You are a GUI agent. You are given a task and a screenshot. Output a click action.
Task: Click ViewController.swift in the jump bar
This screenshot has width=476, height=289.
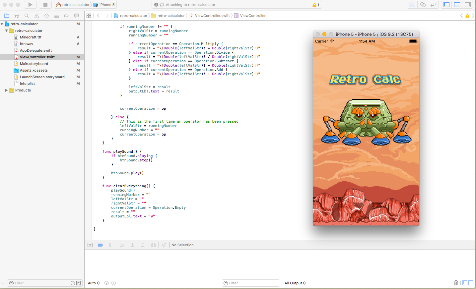tap(209, 16)
